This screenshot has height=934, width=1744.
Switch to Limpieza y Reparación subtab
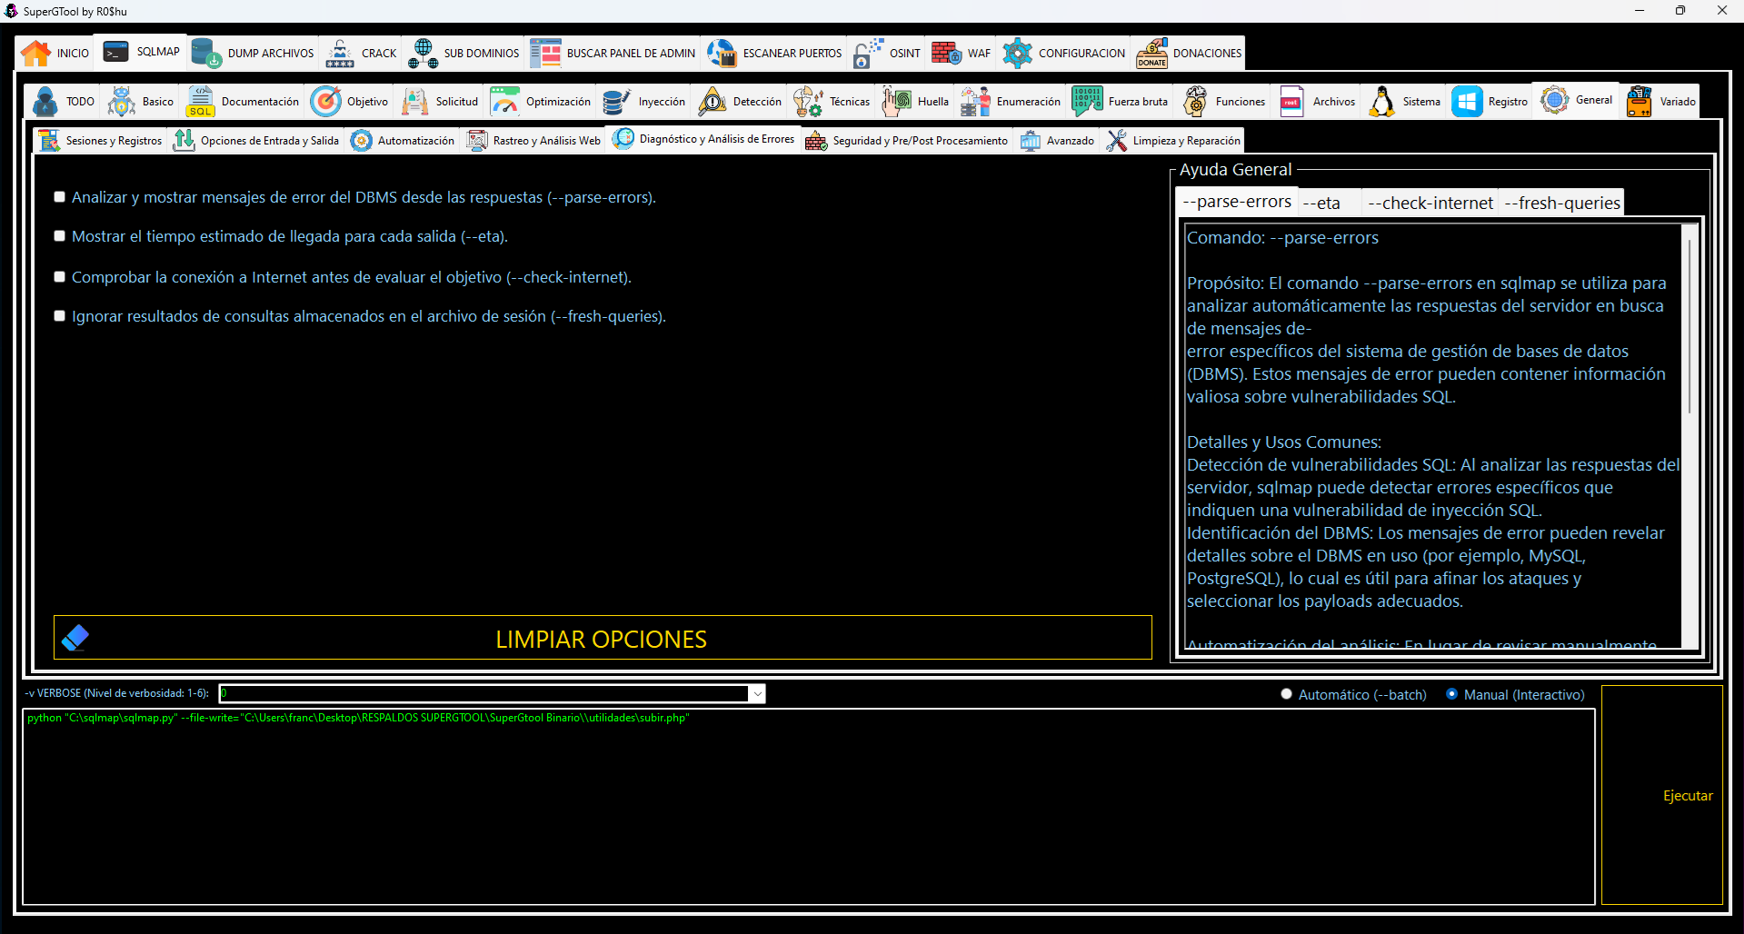[x=1173, y=141]
